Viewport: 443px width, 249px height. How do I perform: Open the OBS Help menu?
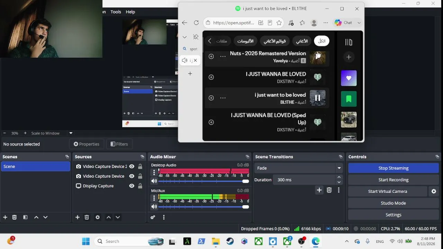(x=130, y=12)
